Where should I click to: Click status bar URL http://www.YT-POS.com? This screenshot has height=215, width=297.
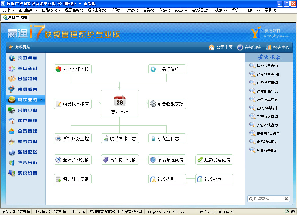click(166, 212)
